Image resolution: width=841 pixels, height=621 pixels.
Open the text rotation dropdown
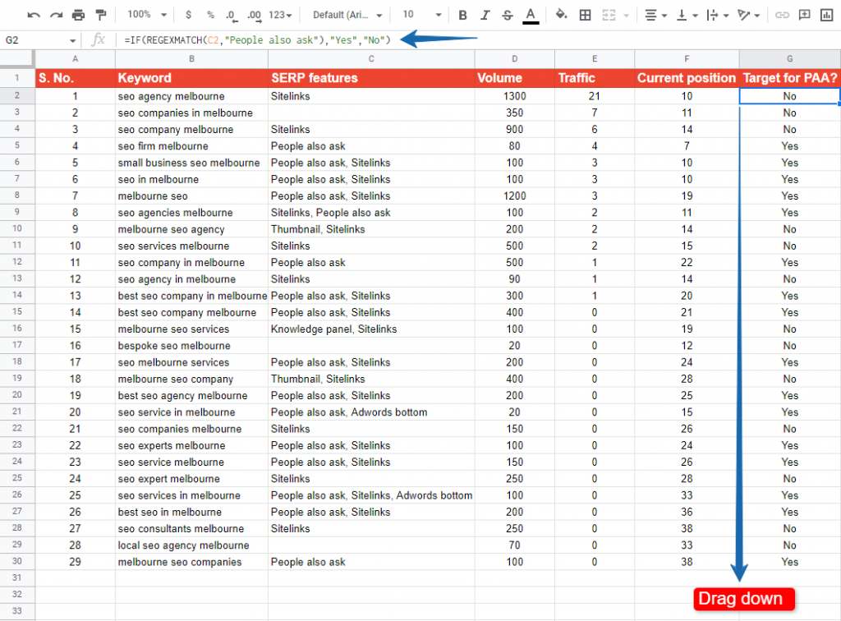click(x=748, y=15)
